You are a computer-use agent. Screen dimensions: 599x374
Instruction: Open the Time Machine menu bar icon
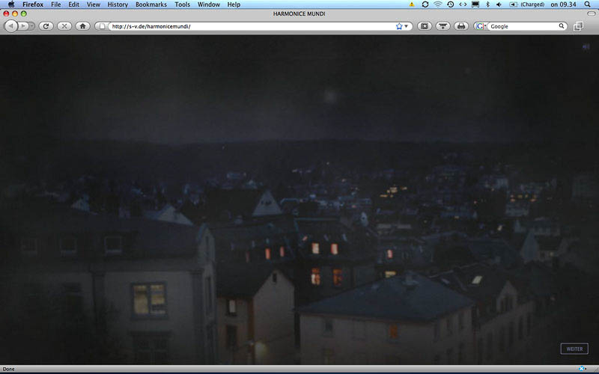[x=451, y=4]
